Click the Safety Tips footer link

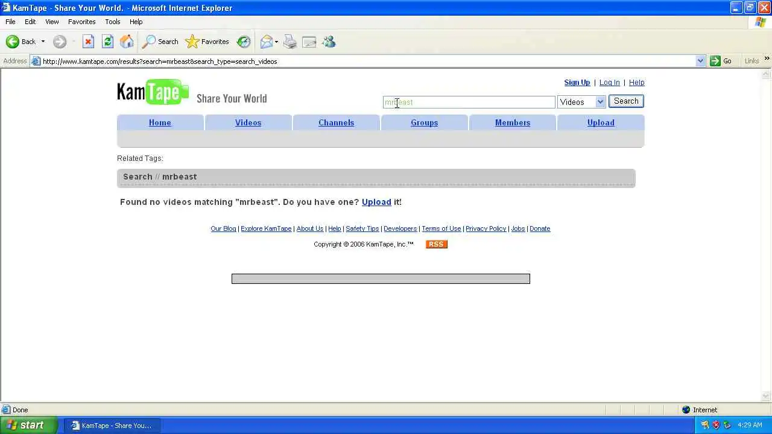click(362, 228)
